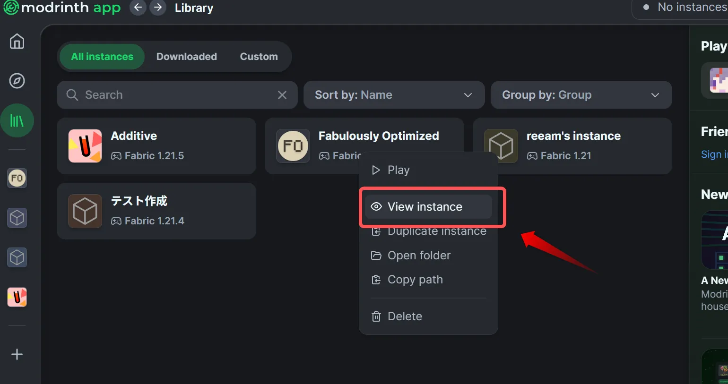The width and height of the screenshot is (728, 384).
Task: Choose Open folder in context menu
Action: (419, 256)
